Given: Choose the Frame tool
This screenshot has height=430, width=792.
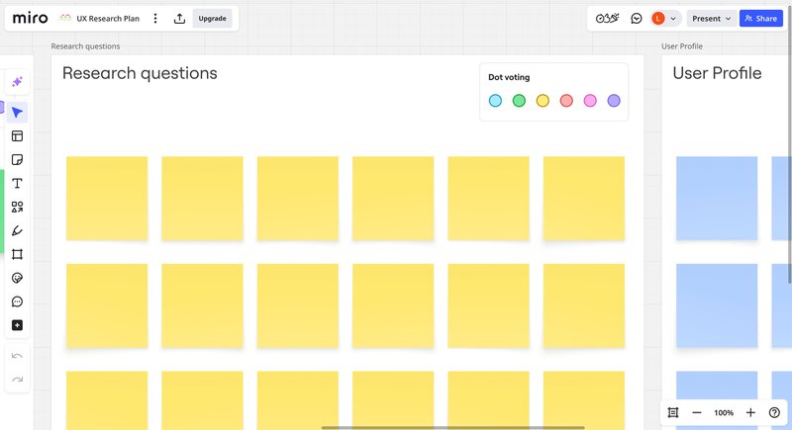Looking at the screenshot, I should pos(17,254).
